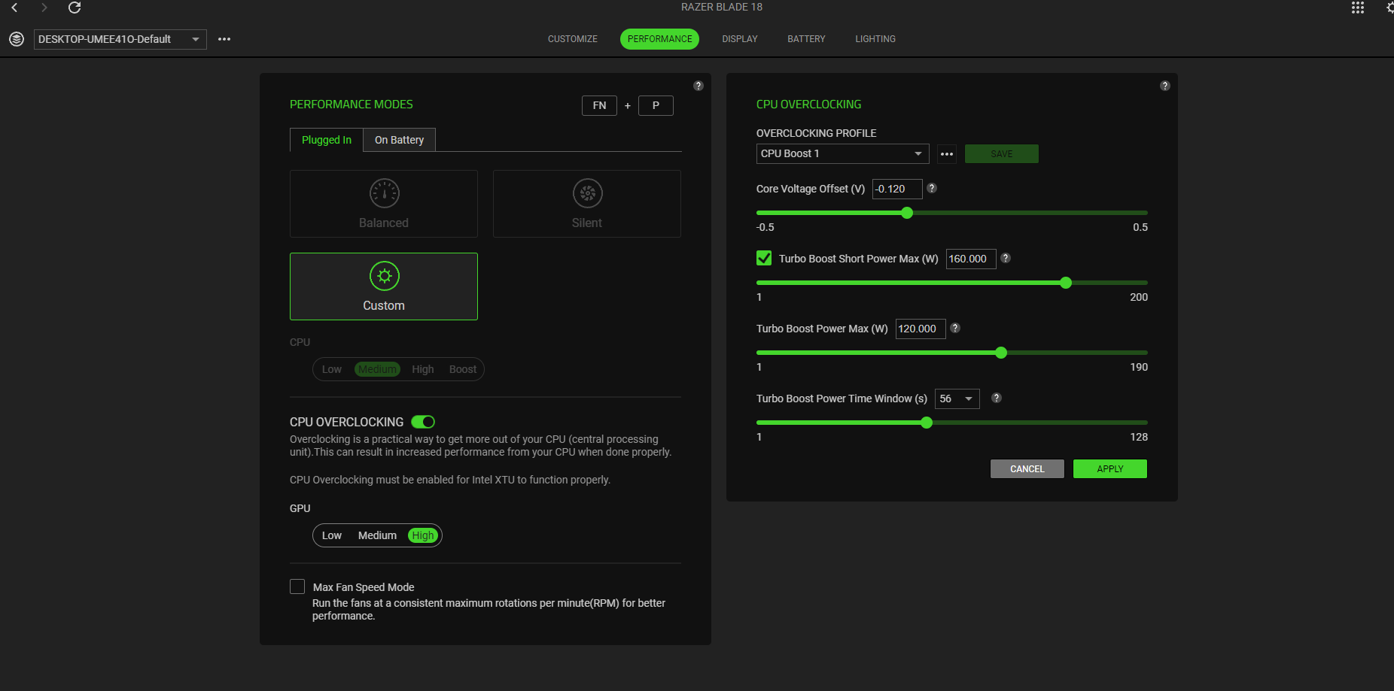This screenshot has width=1394, height=691.
Task: Switch to the Customize tab
Action: pyautogui.click(x=573, y=39)
